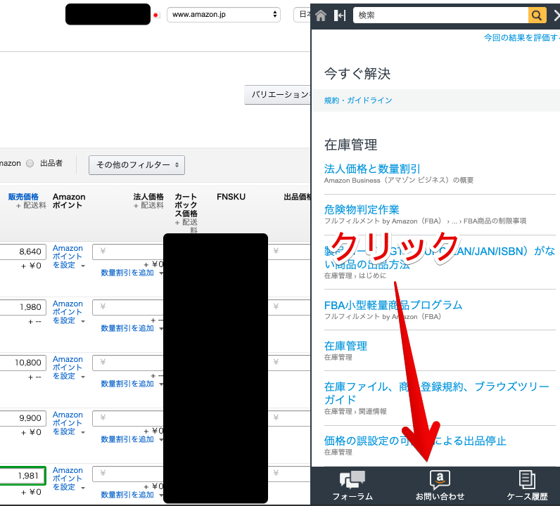Open Amazonポイントを設定 for 10,800 row
The width and height of the screenshot is (560, 506).
[68, 368]
